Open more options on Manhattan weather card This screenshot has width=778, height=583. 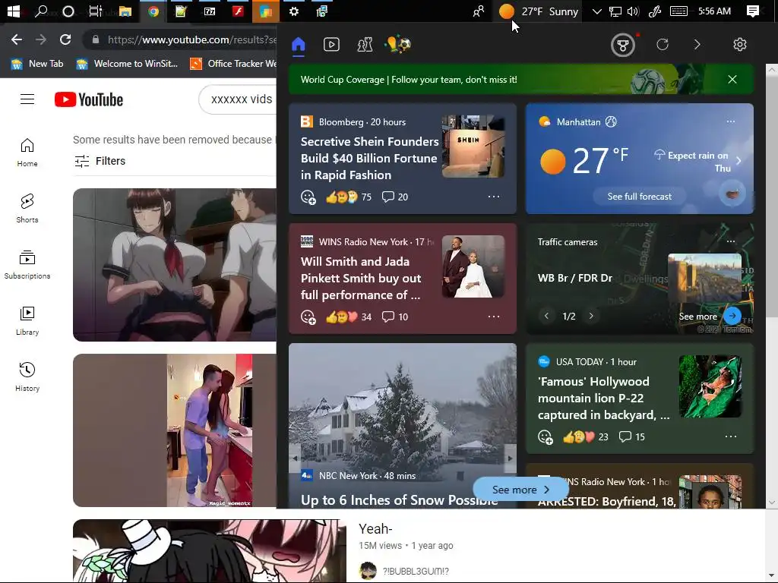(x=730, y=121)
